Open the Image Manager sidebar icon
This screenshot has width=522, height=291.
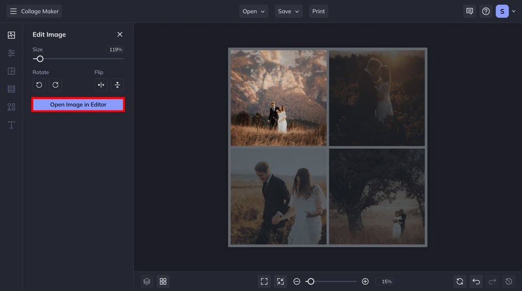[11, 35]
